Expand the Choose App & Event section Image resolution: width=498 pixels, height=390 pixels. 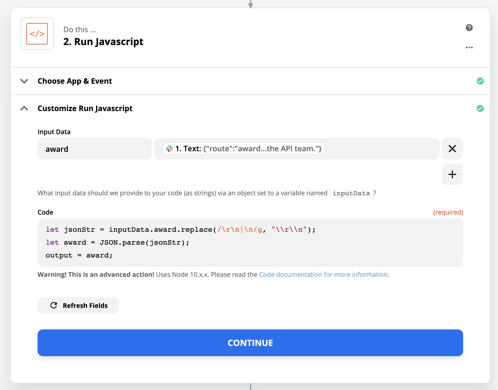[x=24, y=81]
